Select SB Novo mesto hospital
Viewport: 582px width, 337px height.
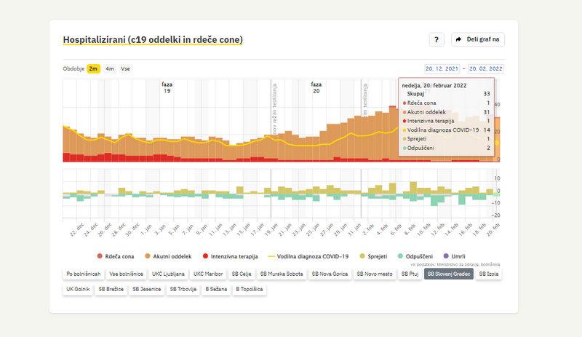pyautogui.click(x=374, y=274)
